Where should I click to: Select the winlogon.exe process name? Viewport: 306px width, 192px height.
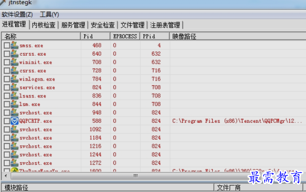pyautogui.click(x=37, y=79)
